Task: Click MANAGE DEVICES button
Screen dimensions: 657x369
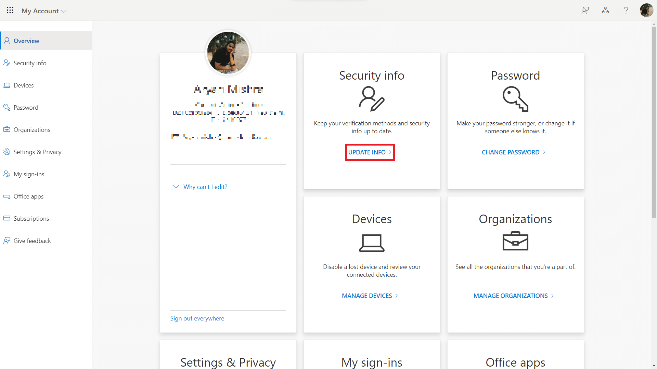Action: [x=370, y=296]
